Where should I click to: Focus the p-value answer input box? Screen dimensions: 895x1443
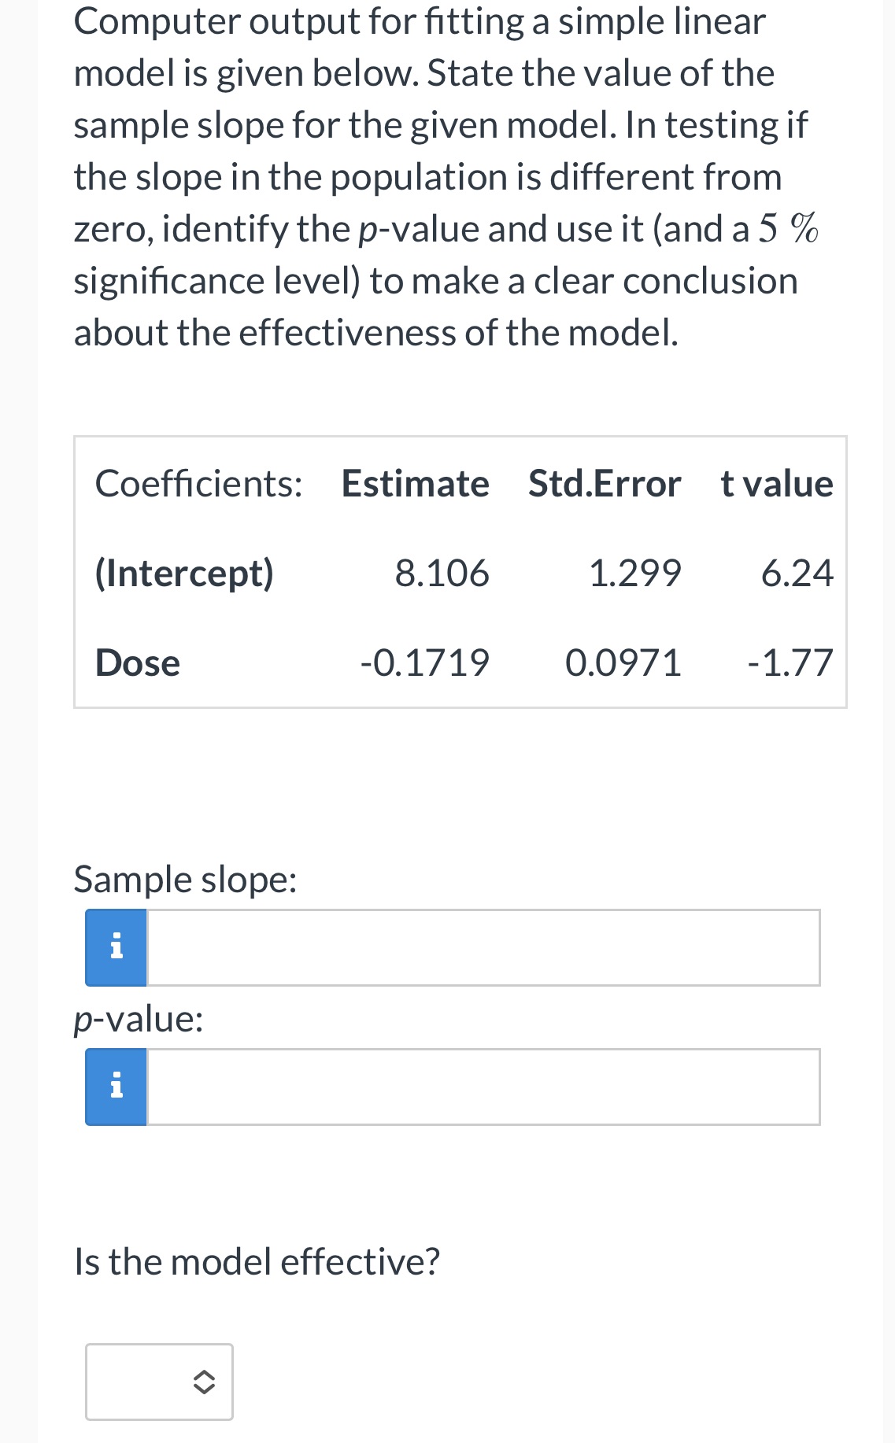click(483, 1087)
